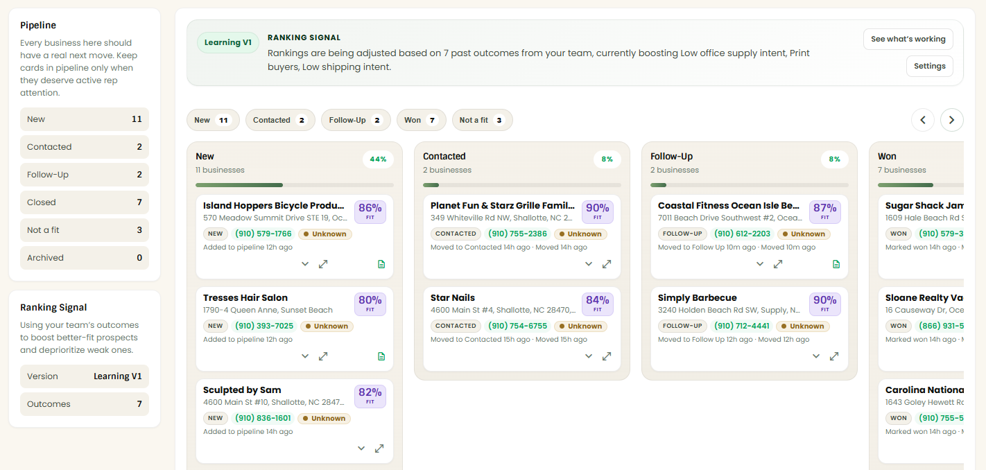Select the Not a fit filter chip
986x470 pixels.
point(483,120)
